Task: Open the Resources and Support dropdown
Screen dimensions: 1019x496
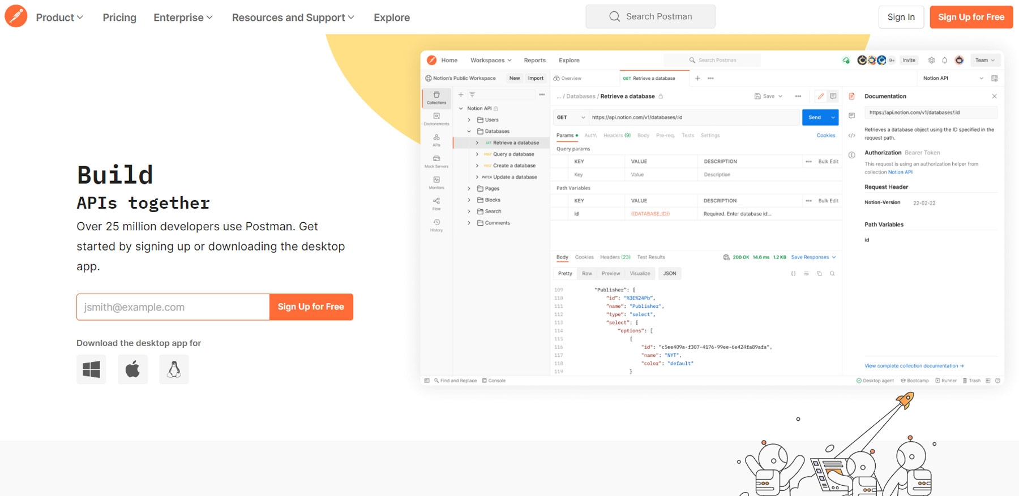Action: pos(293,18)
